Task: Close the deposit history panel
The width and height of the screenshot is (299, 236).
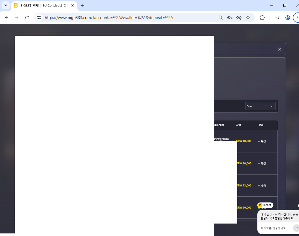Action: click(279, 49)
